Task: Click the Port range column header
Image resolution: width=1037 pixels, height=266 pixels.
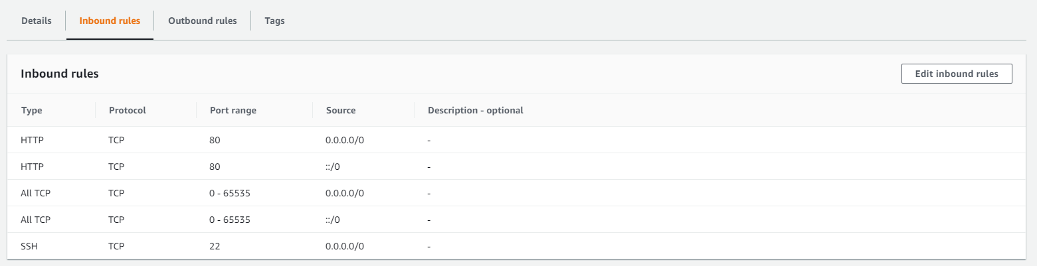Action: (233, 110)
